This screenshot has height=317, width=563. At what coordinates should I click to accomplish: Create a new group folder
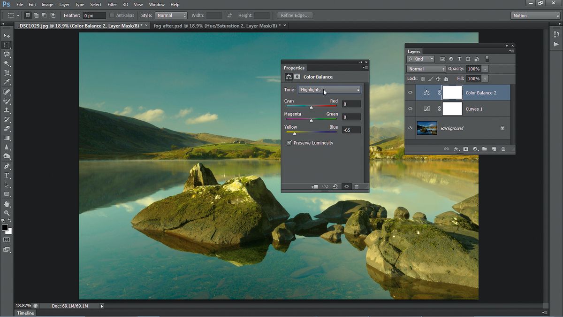pos(485,149)
